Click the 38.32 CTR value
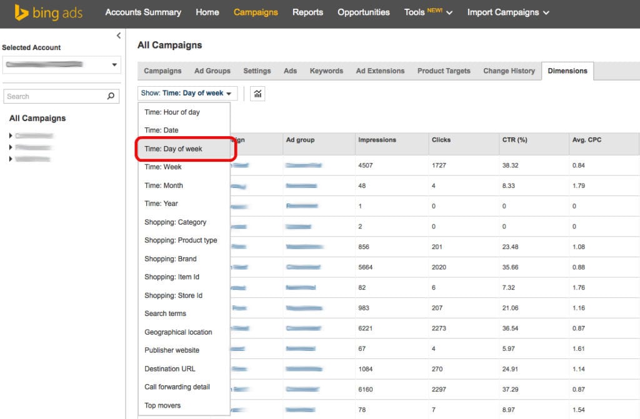The height and width of the screenshot is (419, 640). click(510, 165)
